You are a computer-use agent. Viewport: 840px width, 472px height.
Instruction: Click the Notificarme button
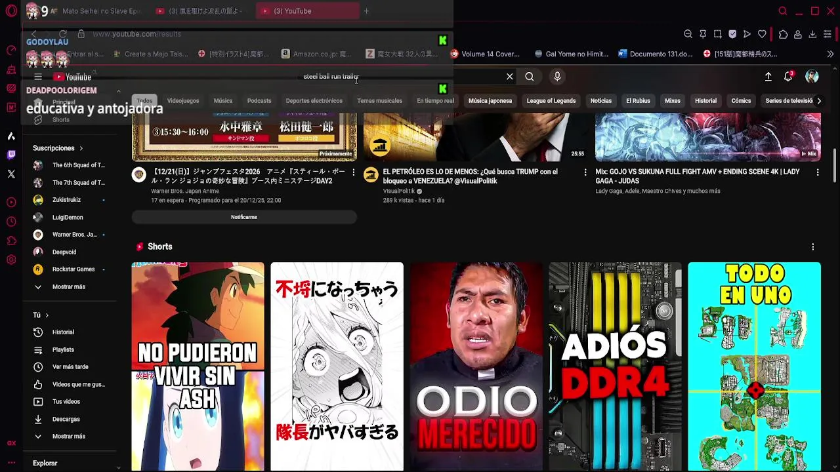point(244,217)
